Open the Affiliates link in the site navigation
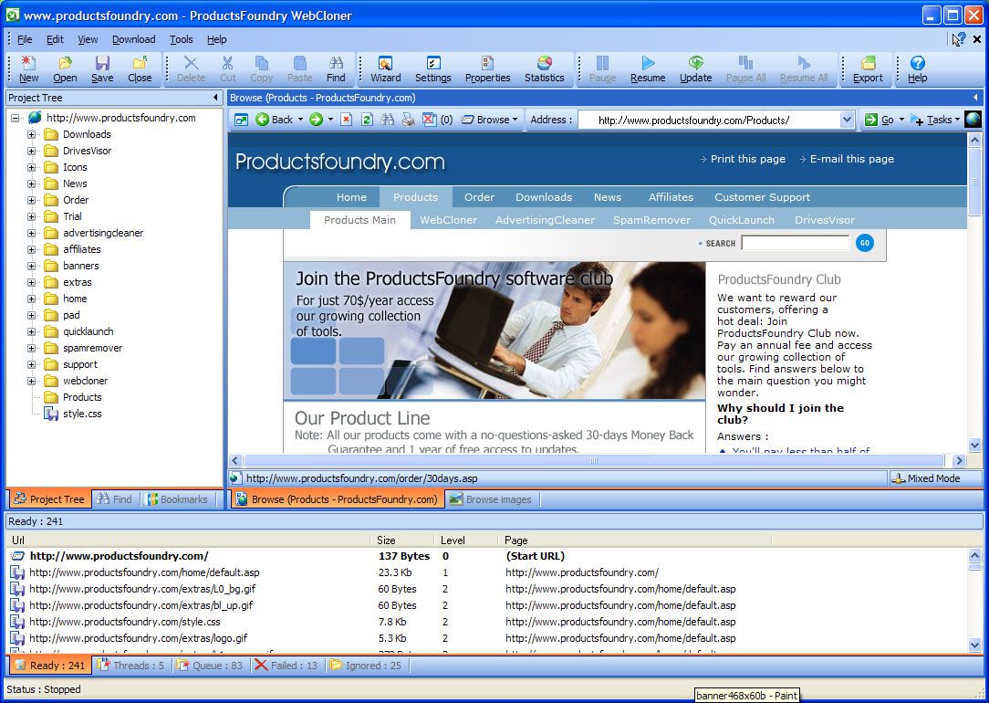This screenshot has height=703, width=989. point(671,197)
